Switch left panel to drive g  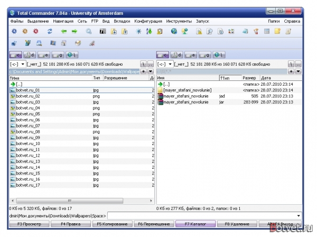pos(58,55)
